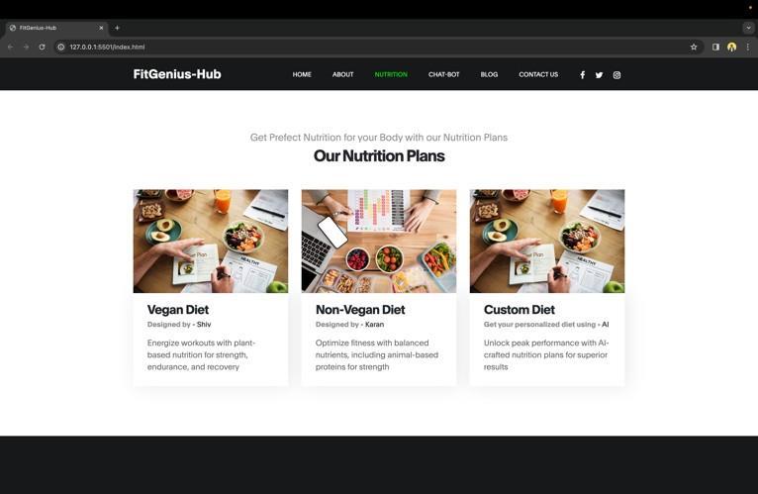Click the CONTACT US link

[538, 74]
